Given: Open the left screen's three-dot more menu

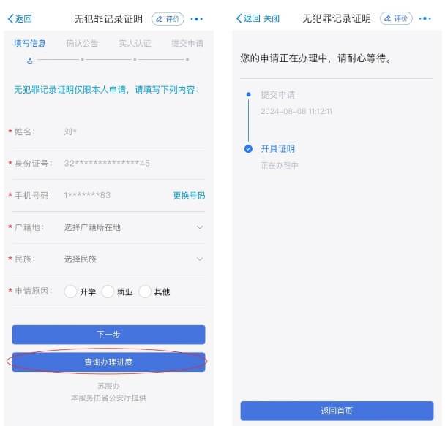Looking at the screenshot, I should click(196, 19).
